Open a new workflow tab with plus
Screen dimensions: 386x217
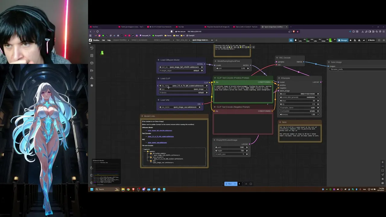216,40
